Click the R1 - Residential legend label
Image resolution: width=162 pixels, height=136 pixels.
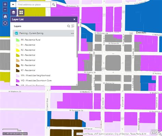point(28,45)
